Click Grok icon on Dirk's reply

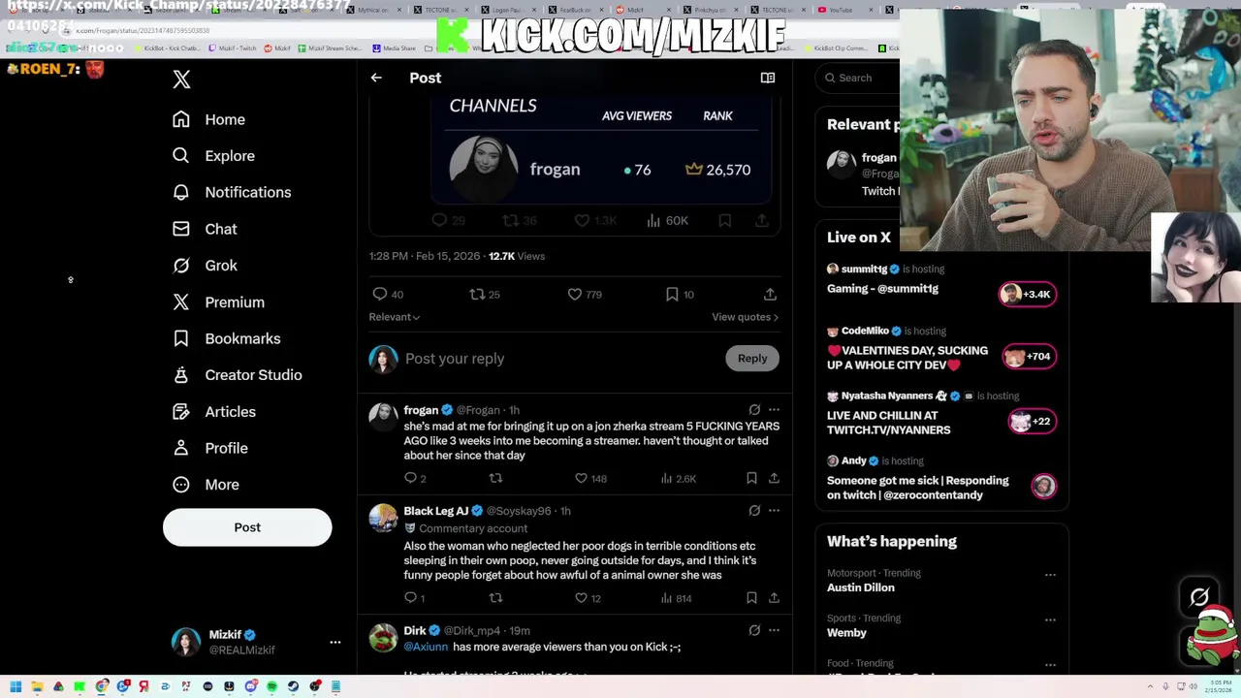[x=754, y=631]
